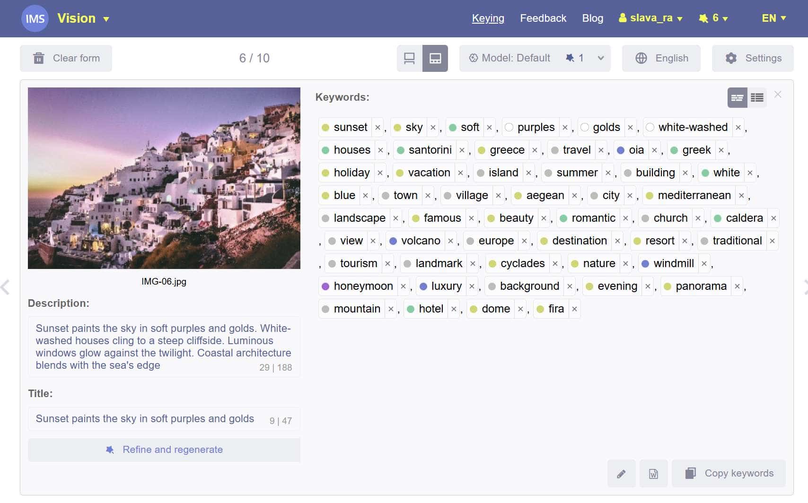Screen dimensions: 808x503
Task: Click the IMS round logo
Action: (35, 18)
